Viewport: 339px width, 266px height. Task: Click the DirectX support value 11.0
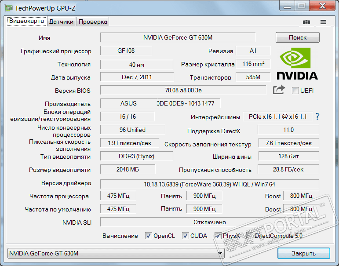pos(288,130)
